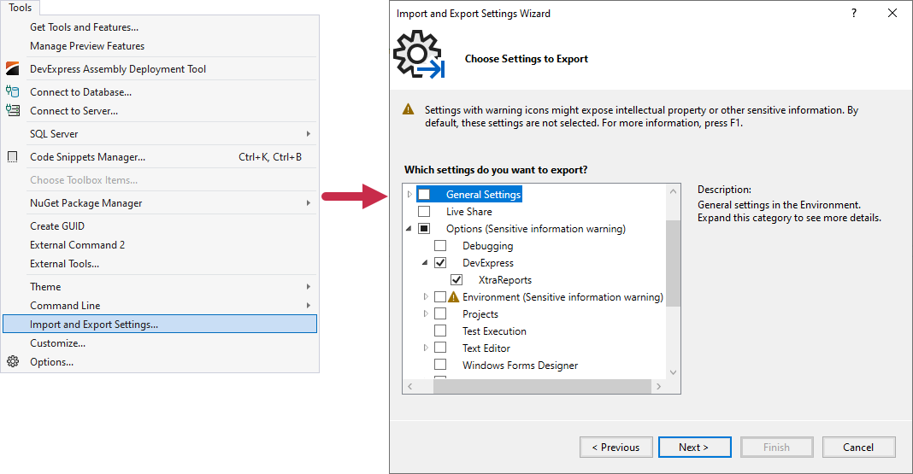This screenshot has height=474, width=913.
Task: Check the Live Share checkbox
Action: tap(424, 211)
